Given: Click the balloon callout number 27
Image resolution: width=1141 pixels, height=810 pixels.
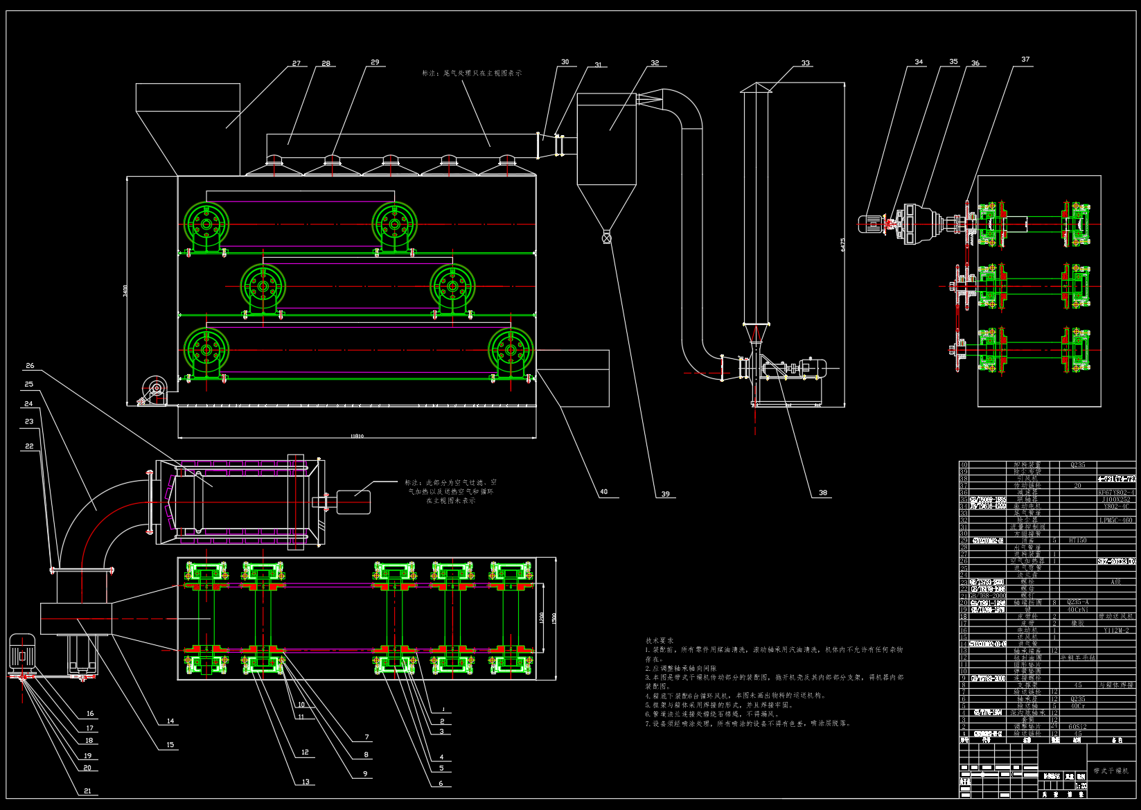Looking at the screenshot, I should point(297,63).
